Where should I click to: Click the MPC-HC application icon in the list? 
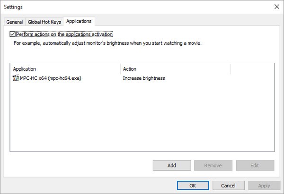pos(16,78)
